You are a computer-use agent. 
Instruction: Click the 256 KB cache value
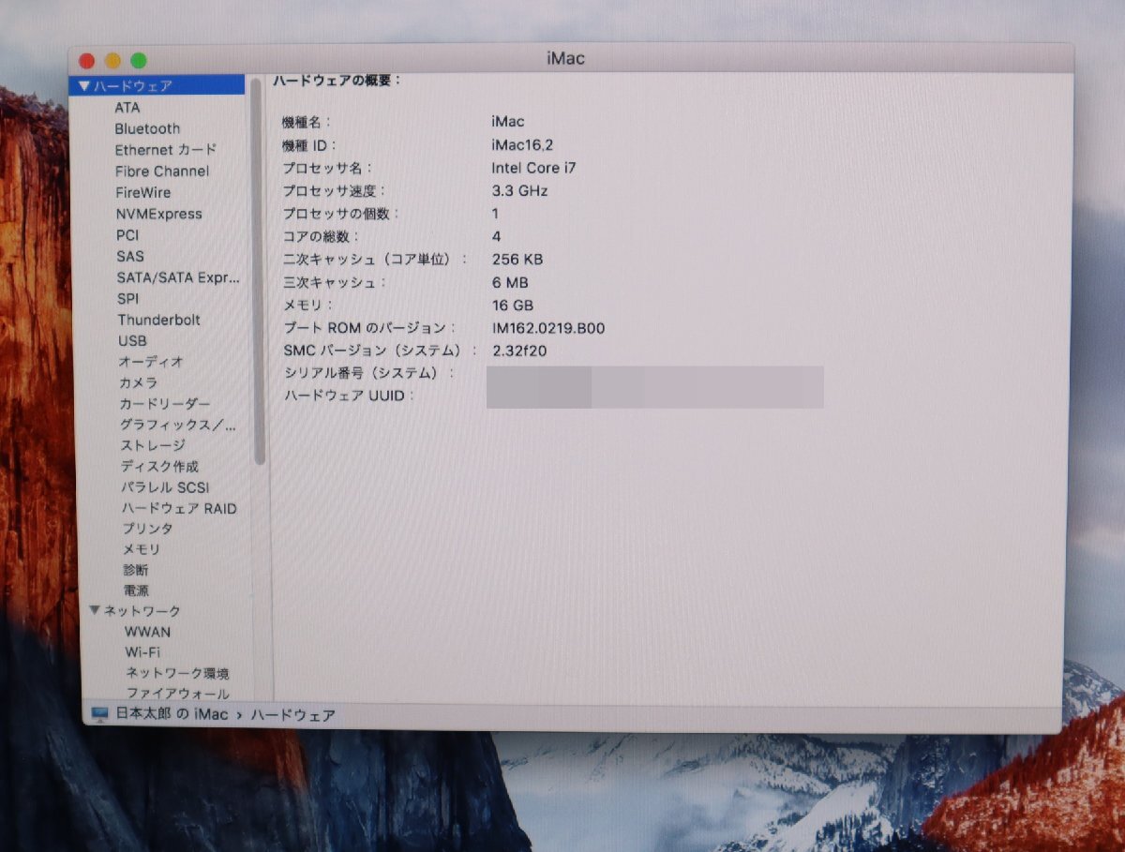tap(517, 260)
